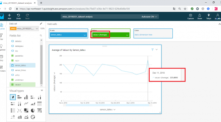Choose the horizontal bar chart visual type
Image resolution: width=221 pixels, height=122 pixels.
tap(19, 97)
